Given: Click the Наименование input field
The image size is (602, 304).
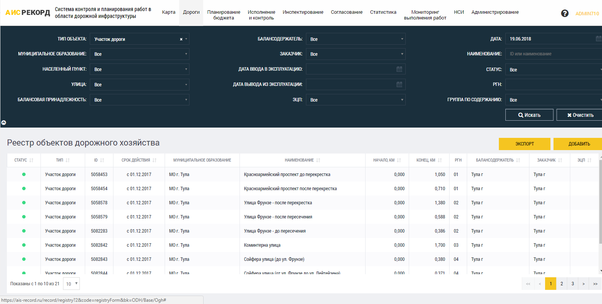Looking at the screenshot, I should 553,54.
